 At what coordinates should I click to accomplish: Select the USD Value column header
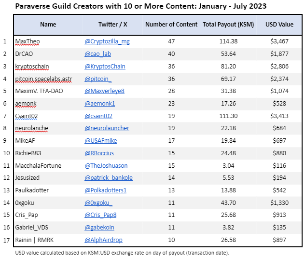click(279, 25)
